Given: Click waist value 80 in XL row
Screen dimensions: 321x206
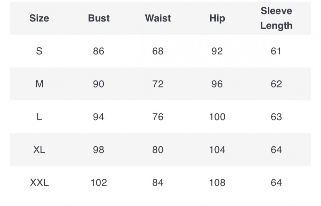Looking at the screenshot, I should tap(158, 150).
